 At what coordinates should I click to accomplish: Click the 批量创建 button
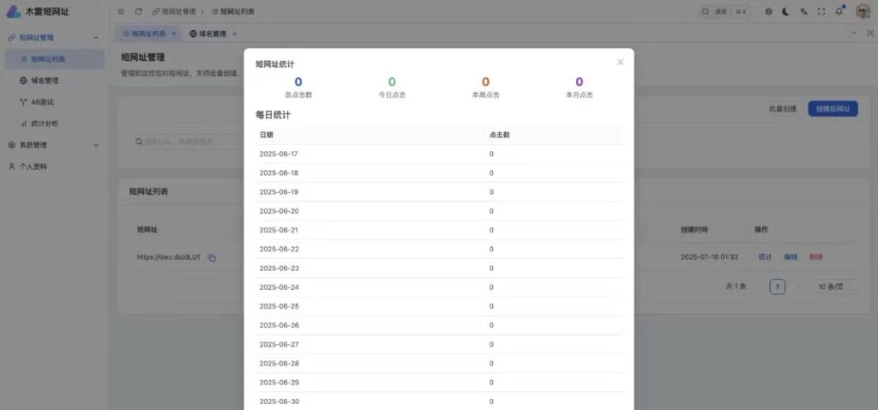click(x=782, y=109)
